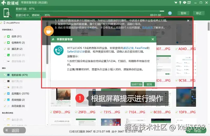Viewport: 210px width, 136px height.
Task: Click the 应用视频 app videos icon
Action: [x=8, y=100]
